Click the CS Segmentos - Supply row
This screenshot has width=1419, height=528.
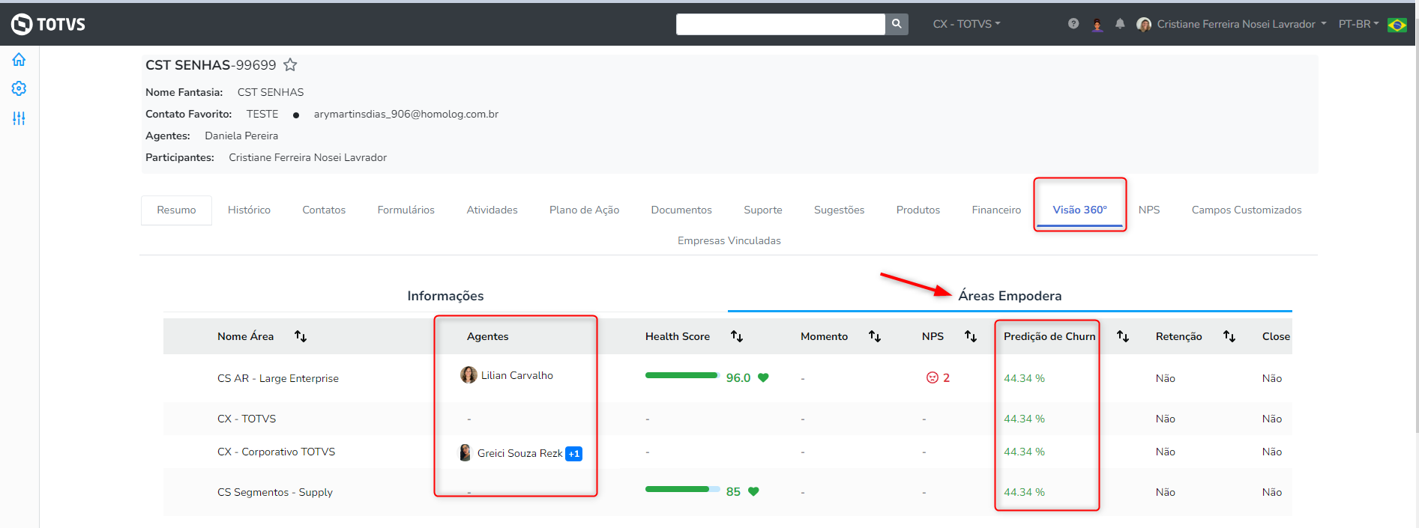(x=728, y=492)
